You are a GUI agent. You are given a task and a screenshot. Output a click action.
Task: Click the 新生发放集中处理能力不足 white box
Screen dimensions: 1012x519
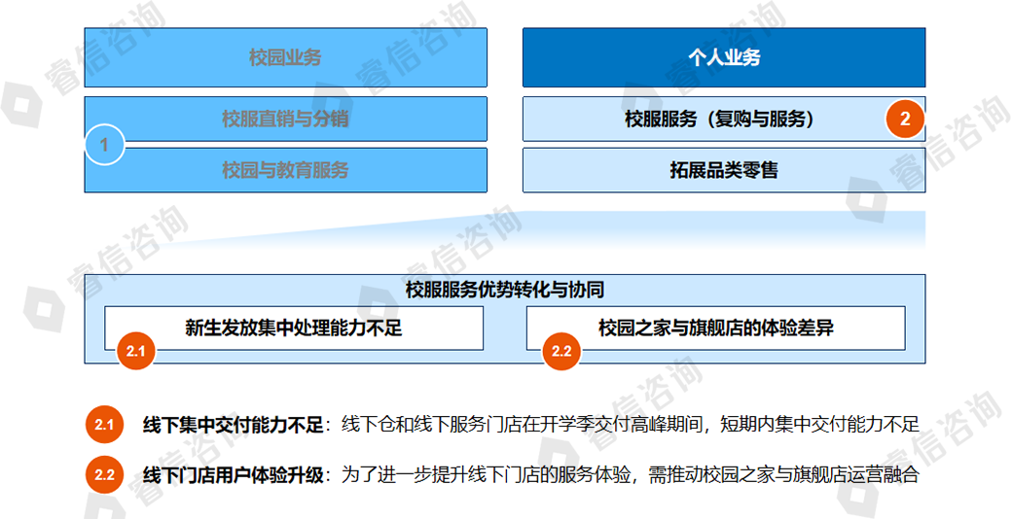294,328
